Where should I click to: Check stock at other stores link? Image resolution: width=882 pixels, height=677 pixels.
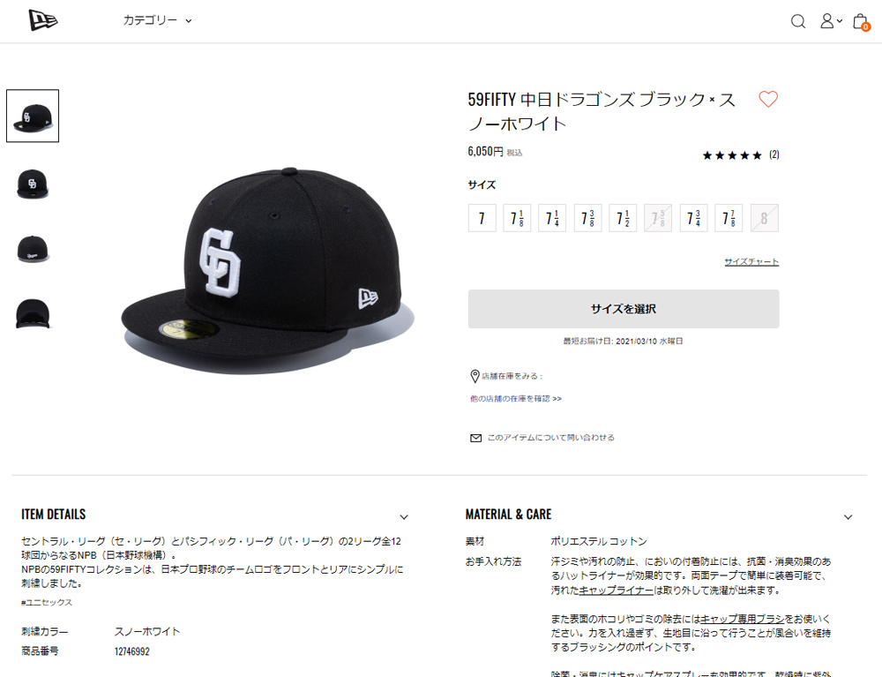(516, 398)
